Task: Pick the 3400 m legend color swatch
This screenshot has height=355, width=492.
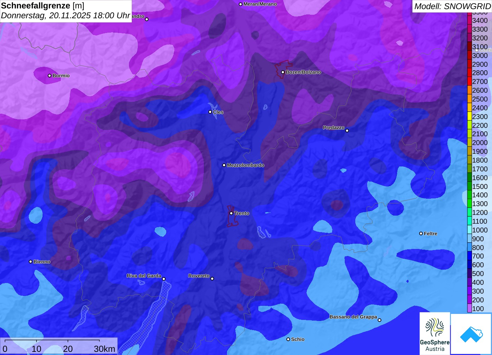Action: (470, 20)
